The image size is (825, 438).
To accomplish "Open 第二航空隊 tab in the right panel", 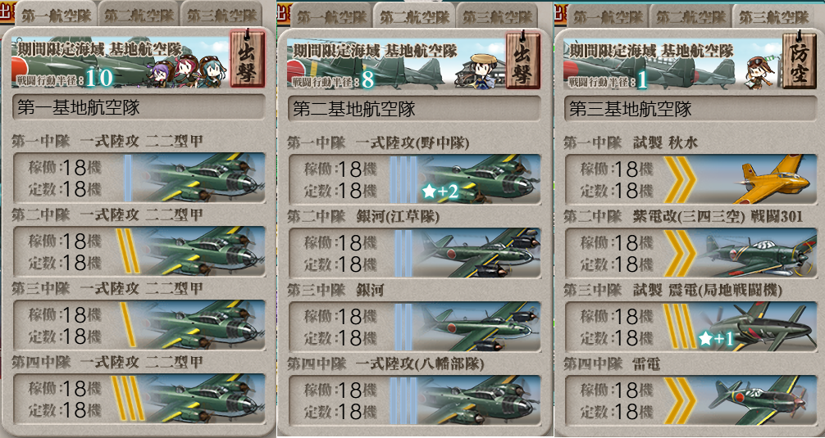I will pyautogui.click(x=691, y=17).
